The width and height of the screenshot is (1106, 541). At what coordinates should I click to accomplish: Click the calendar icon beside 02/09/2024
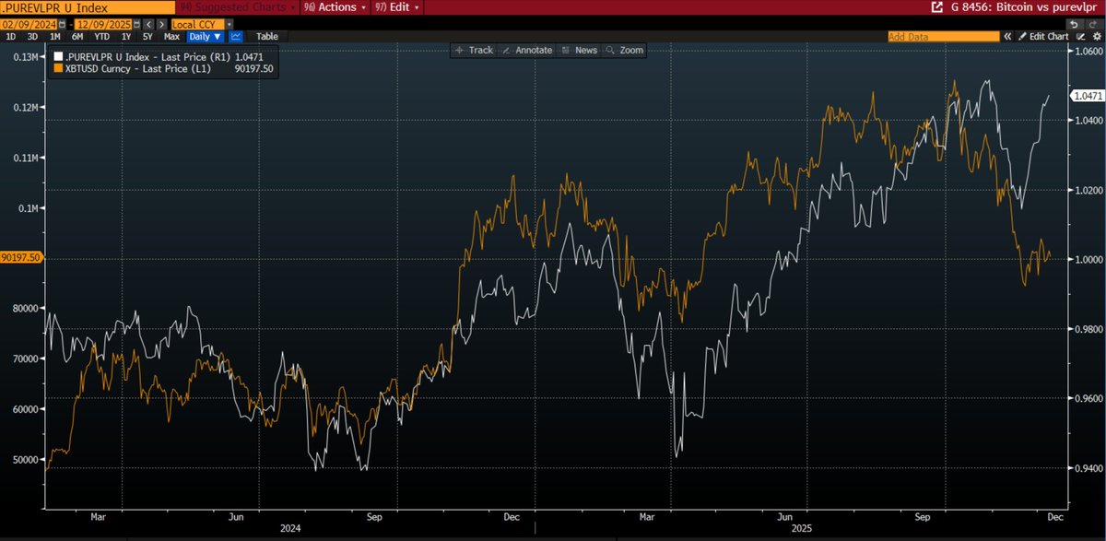click(x=61, y=24)
